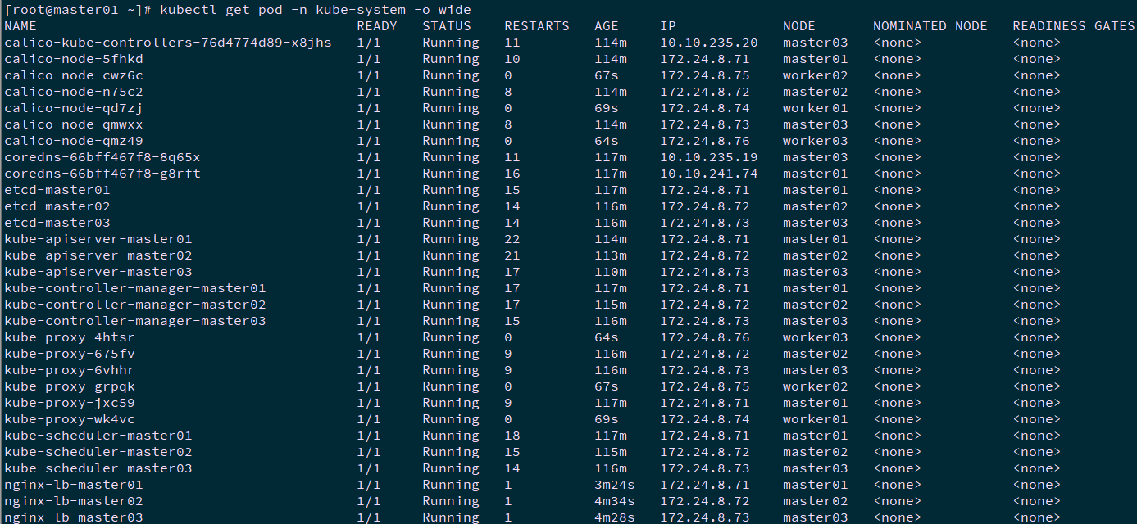Image resolution: width=1137 pixels, height=524 pixels.
Task: Click the kube-proxy-jxc59 pod name
Action: 69,403
